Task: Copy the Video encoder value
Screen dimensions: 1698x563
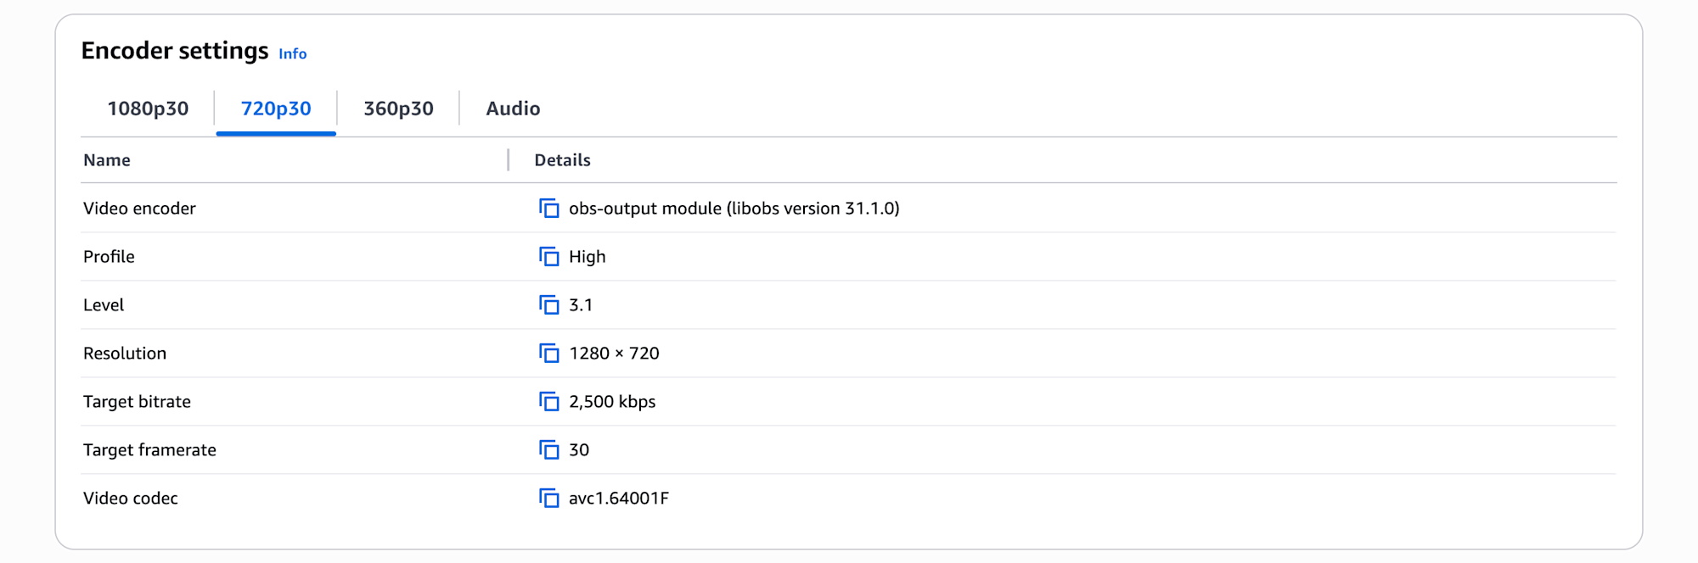Action: tap(549, 209)
